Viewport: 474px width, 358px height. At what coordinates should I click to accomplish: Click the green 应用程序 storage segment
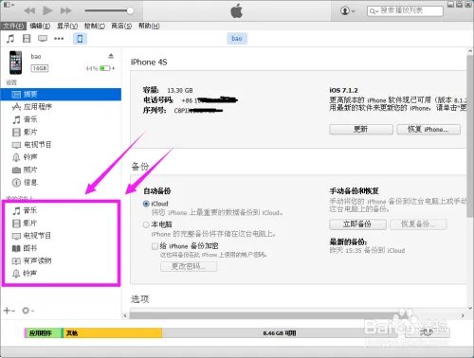[44, 333]
